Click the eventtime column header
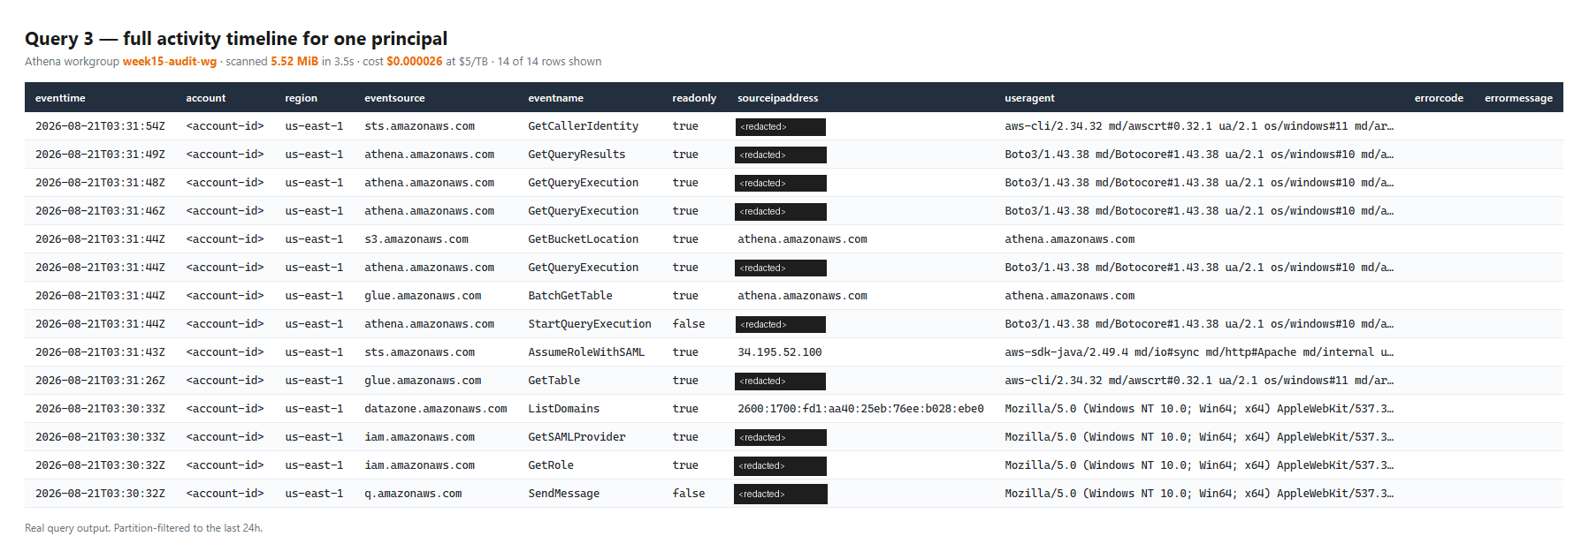Image resolution: width=1589 pixels, height=559 pixels. pyautogui.click(x=60, y=98)
